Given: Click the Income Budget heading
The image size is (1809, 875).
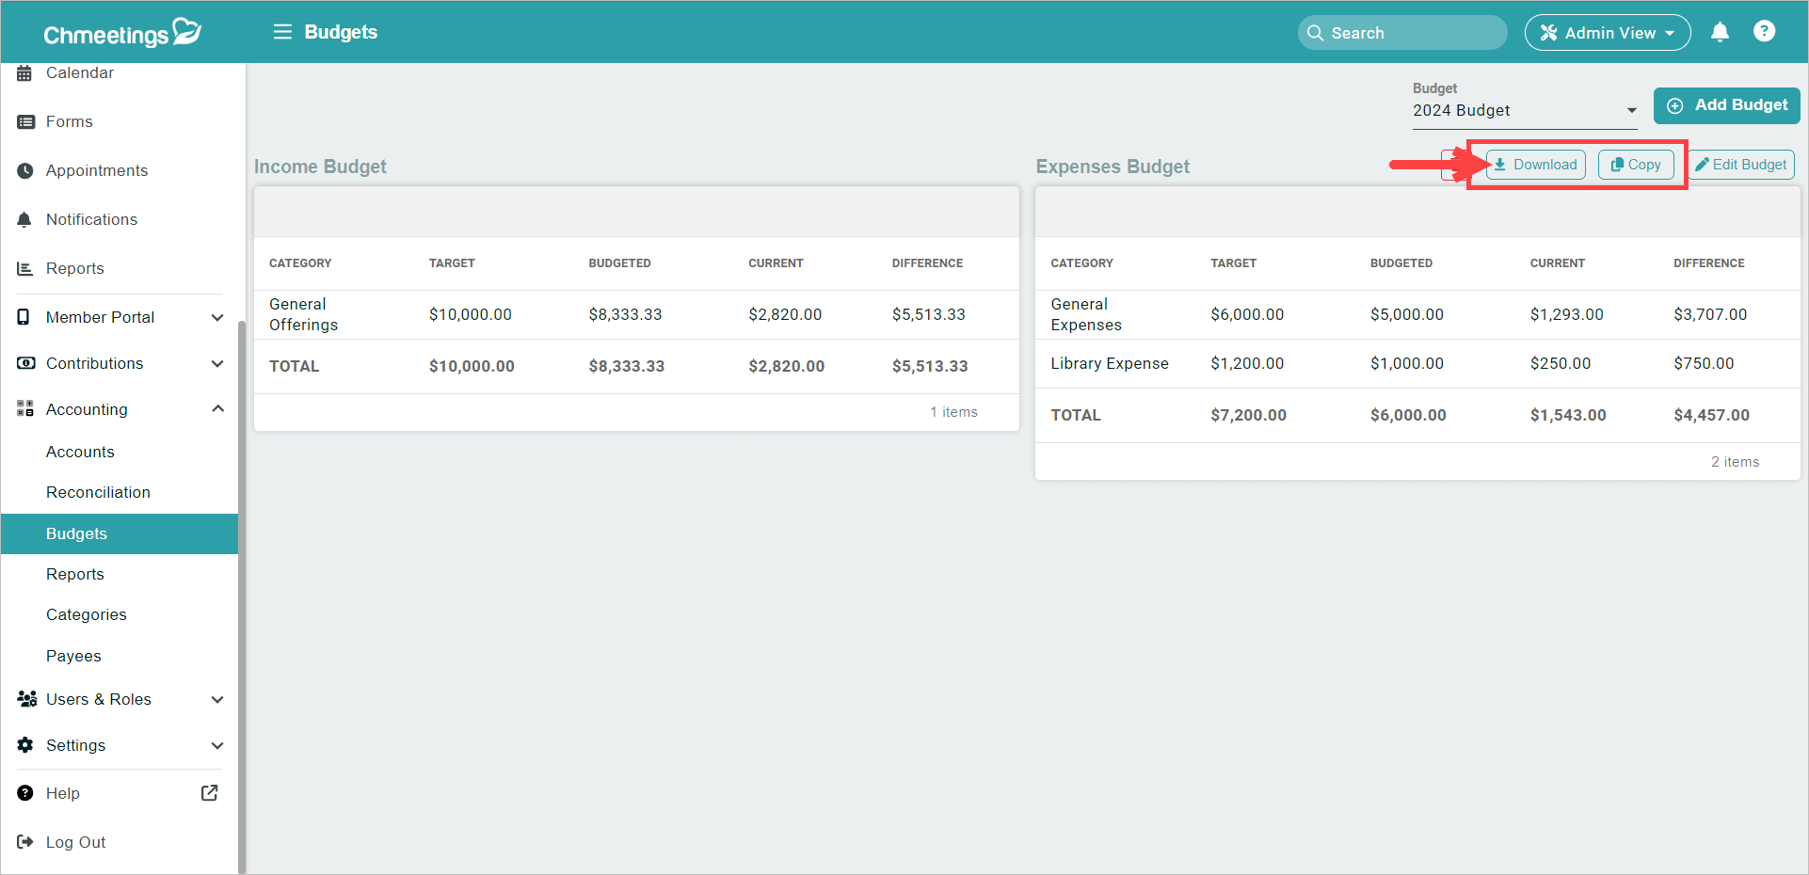Looking at the screenshot, I should click(320, 167).
